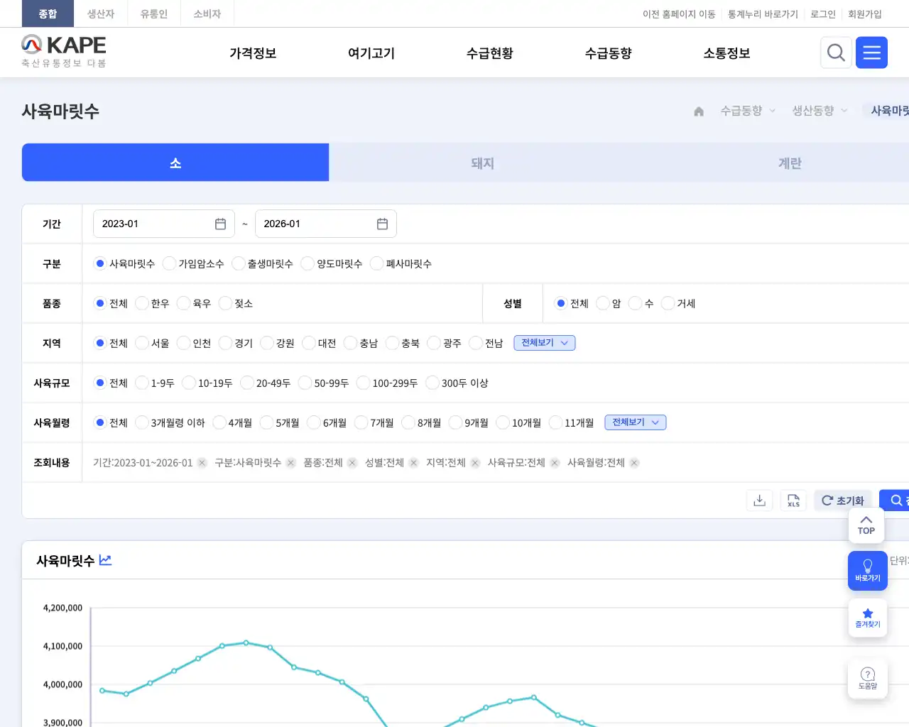Click the TOP scroll-up icon
This screenshot has height=727, width=909.
tap(866, 525)
